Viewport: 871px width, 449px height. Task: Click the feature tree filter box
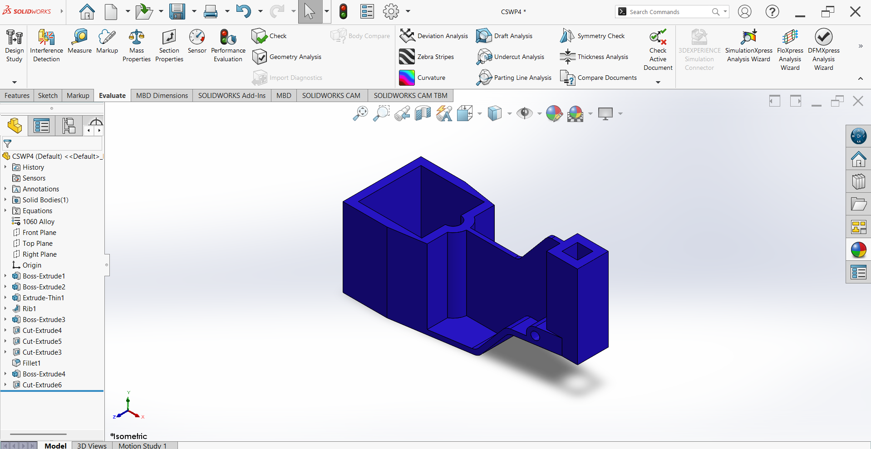pyautogui.click(x=52, y=144)
